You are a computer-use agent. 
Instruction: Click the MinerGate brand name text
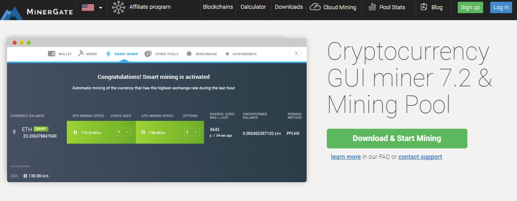(x=50, y=12)
